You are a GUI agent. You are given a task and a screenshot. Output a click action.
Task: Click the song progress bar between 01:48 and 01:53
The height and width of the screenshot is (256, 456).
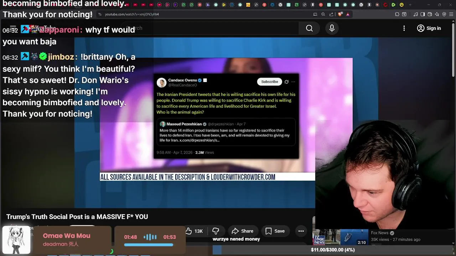pyautogui.click(x=149, y=245)
